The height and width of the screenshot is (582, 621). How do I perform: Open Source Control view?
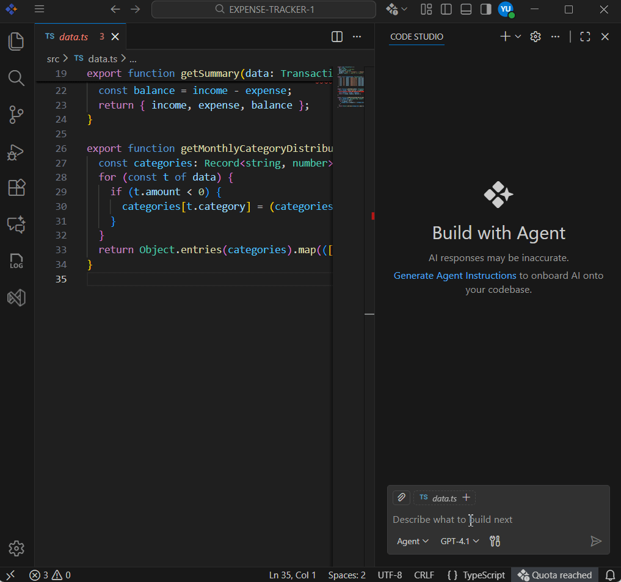16,115
